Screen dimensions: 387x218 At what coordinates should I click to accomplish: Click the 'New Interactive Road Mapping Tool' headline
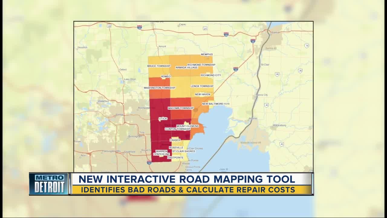187,179
